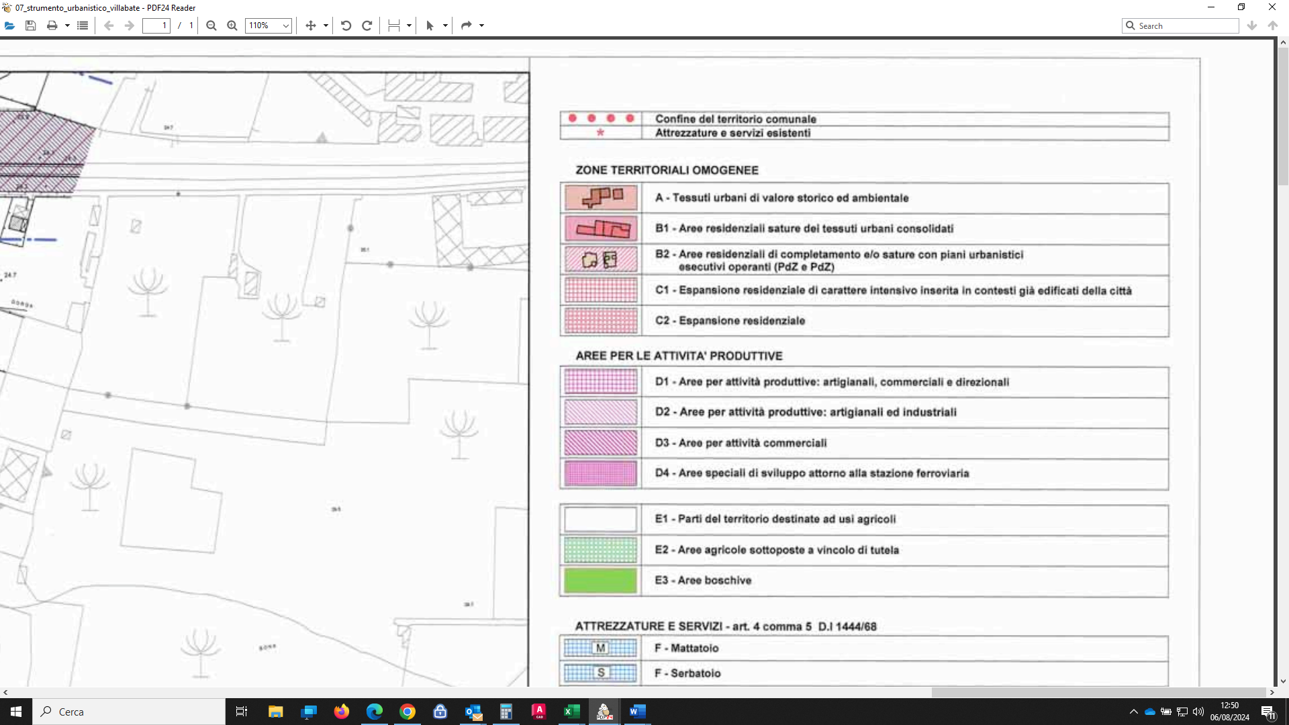Click the 'F - Mattatoio' legend text
The height and width of the screenshot is (725, 1289).
687,648
